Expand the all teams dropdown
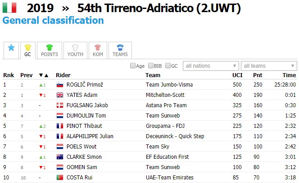Viewport: 299px width, 183px height. (x=268, y=66)
